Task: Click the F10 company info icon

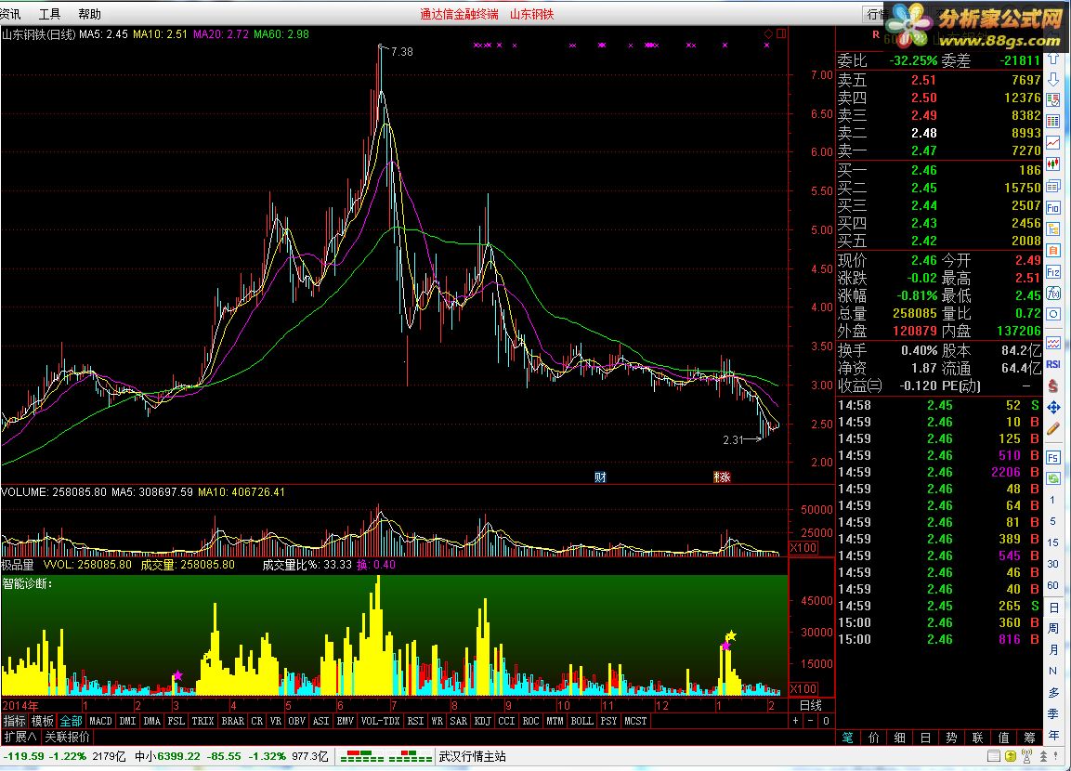Action: tap(1053, 207)
